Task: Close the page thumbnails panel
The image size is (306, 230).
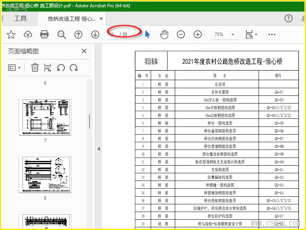Action: coord(84,51)
